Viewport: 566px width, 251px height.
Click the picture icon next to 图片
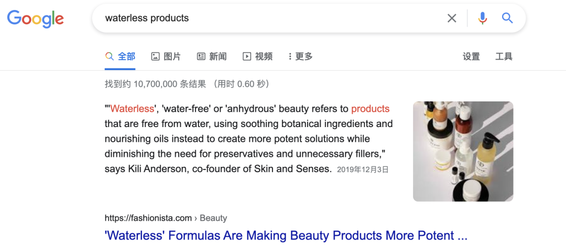click(x=155, y=56)
